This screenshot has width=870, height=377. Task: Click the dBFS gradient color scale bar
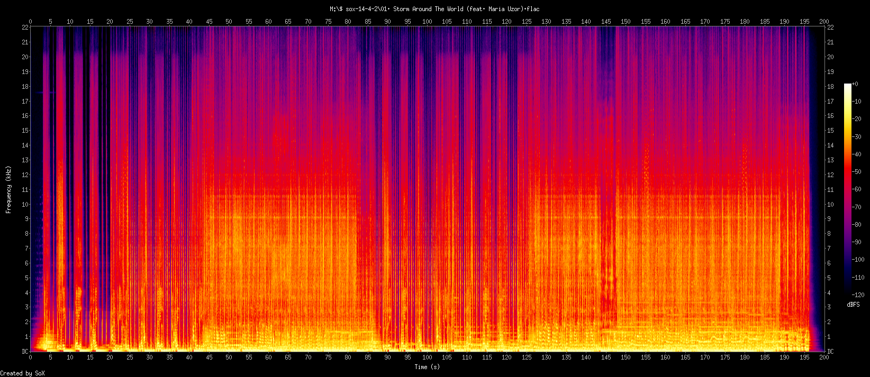pyautogui.click(x=848, y=189)
